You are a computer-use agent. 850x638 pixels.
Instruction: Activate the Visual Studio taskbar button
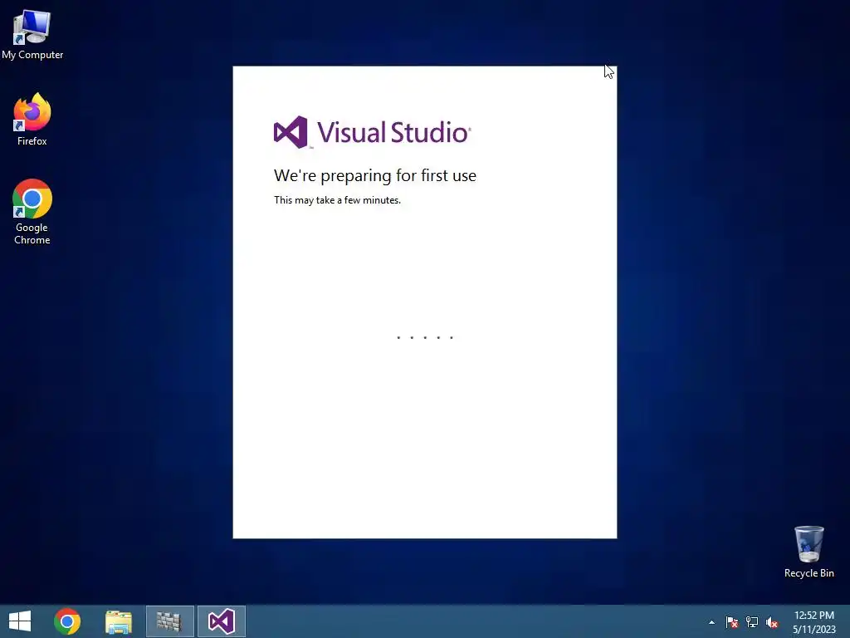[x=221, y=621]
